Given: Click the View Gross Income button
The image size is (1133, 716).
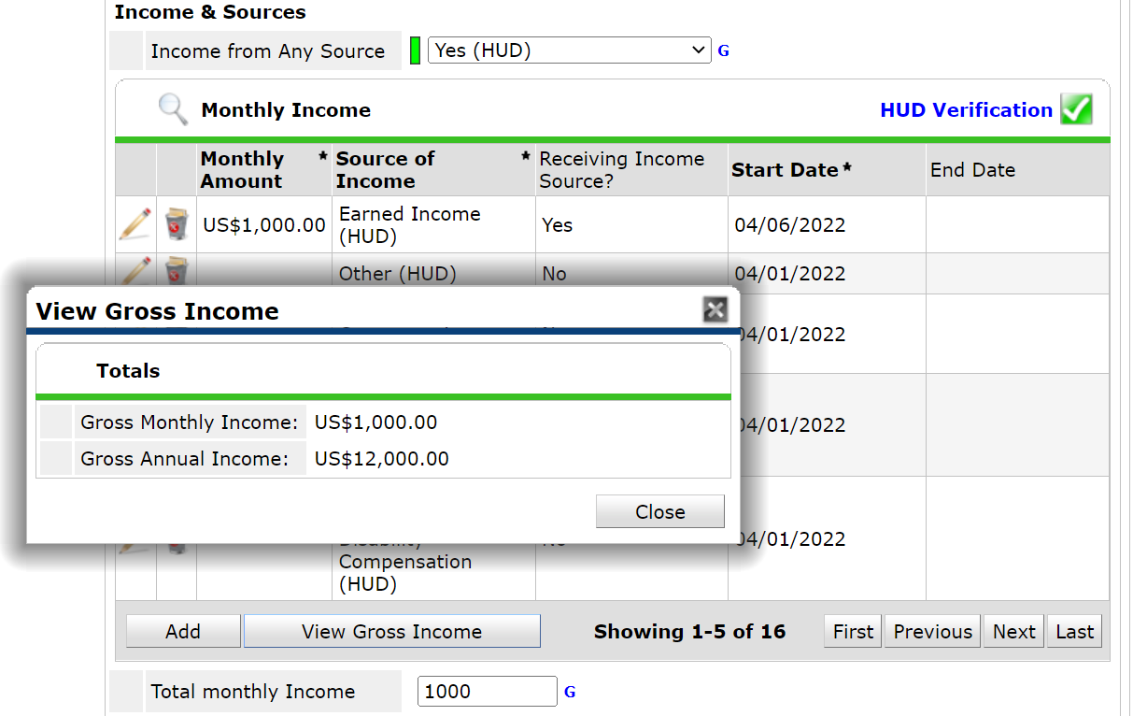Looking at the screenshot, I should pos(391,632).
